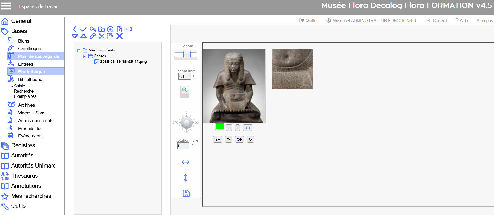Open the Thesaurus menu item
Screen dimensions: 494x215
click(24, 176)
